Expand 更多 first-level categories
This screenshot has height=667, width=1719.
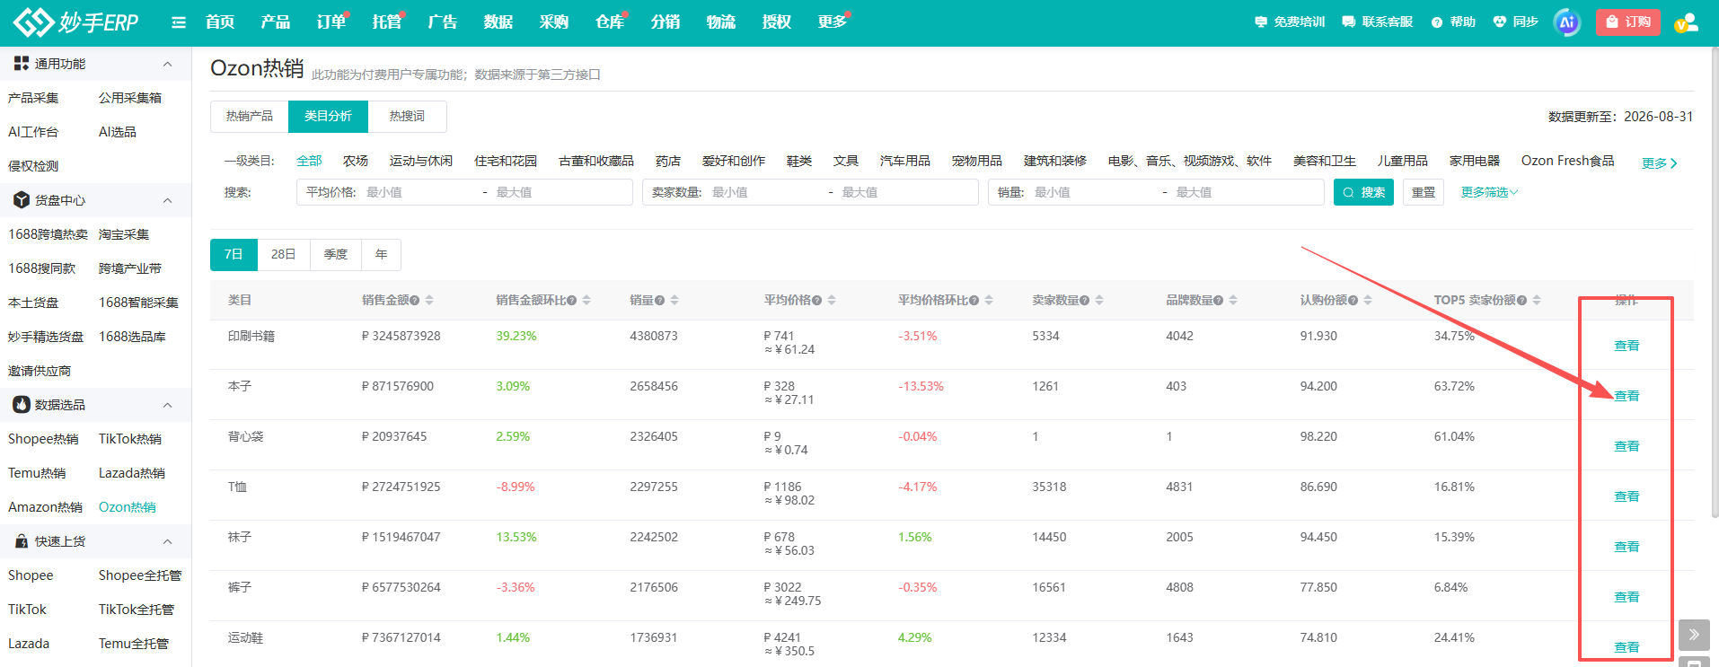pos(1660,163)
